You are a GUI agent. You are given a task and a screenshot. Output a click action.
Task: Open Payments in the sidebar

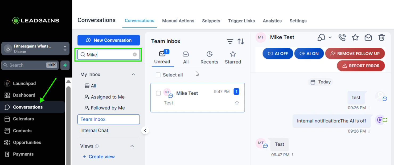[19, 154]
